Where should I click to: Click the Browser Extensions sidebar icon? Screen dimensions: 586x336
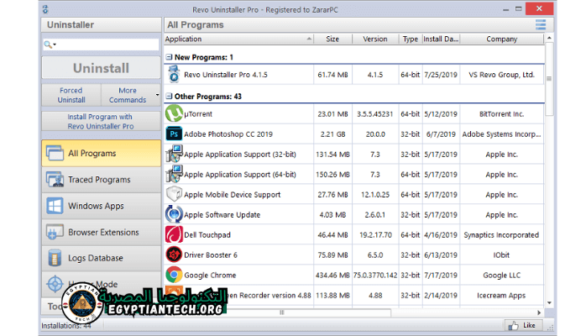tap(55, 232)
